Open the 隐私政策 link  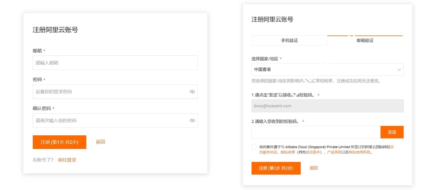[288, 152]
